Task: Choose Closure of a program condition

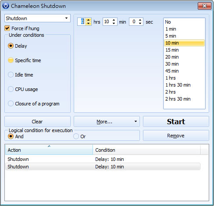Action: coord(11,104)
